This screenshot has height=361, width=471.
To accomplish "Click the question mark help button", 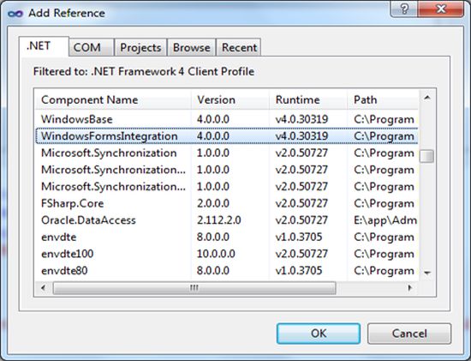I will (404, 9).
